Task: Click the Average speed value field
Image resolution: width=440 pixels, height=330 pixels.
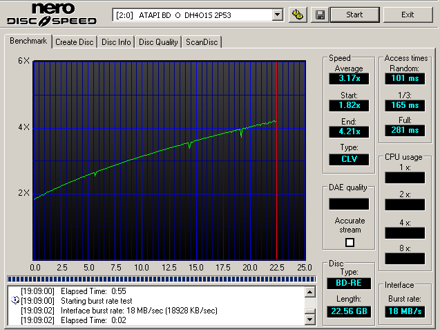Action: [x=350, y=79]
